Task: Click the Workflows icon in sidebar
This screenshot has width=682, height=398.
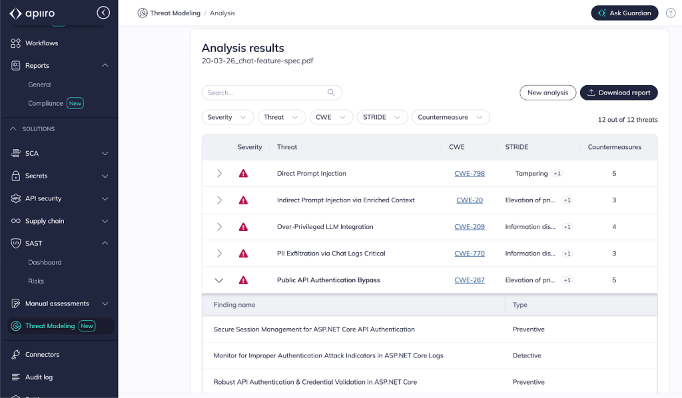Action: (16, 43)
